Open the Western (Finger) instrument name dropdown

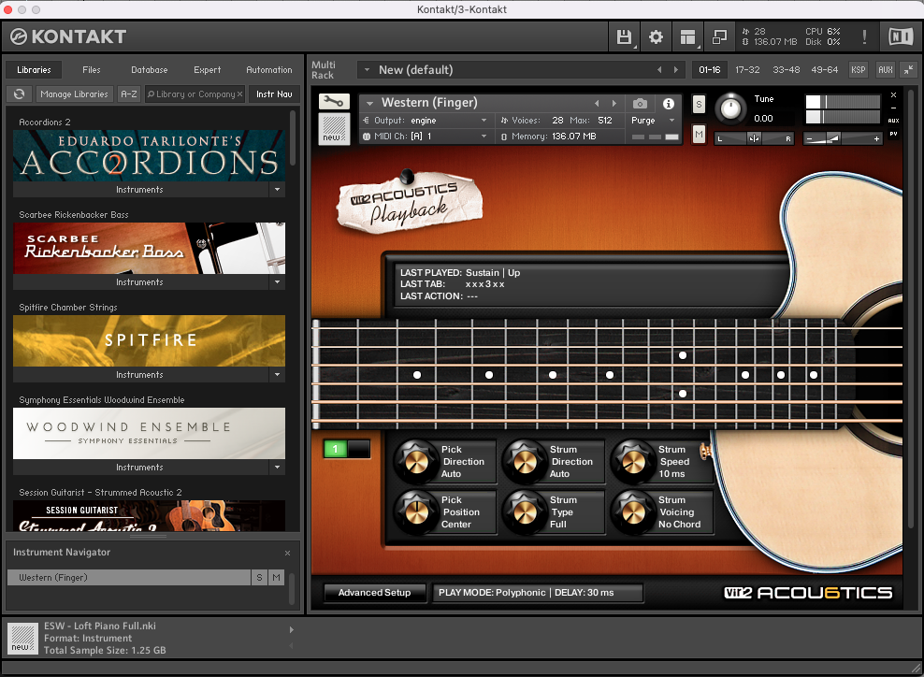tap(369, 103)
